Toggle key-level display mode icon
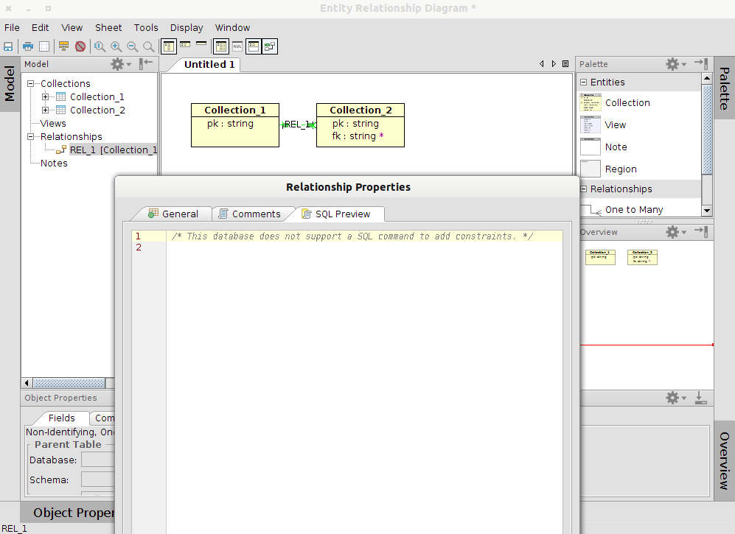This screenshot has height=534, width=735. click(185, 44)
